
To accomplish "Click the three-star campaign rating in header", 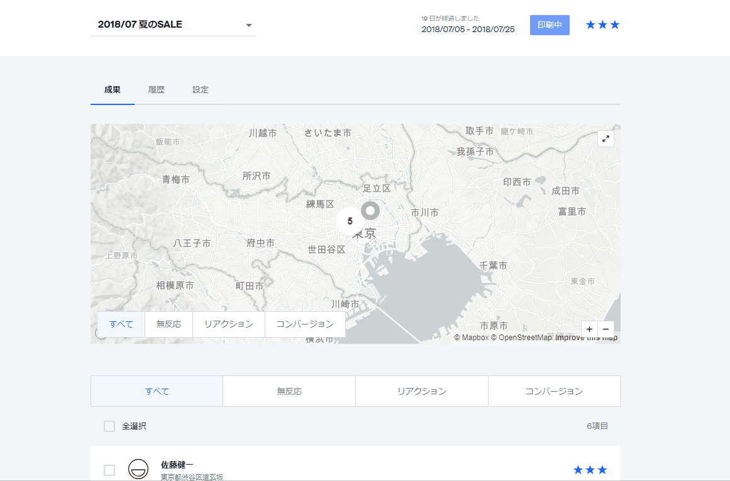I will click(x=602, y=25).
